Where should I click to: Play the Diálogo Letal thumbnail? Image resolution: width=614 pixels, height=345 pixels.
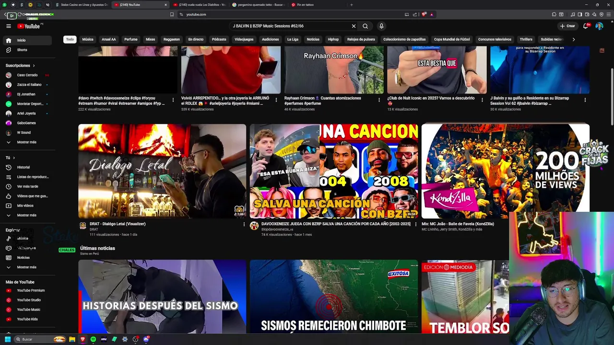pyautogui.click(x=162, y=171)
